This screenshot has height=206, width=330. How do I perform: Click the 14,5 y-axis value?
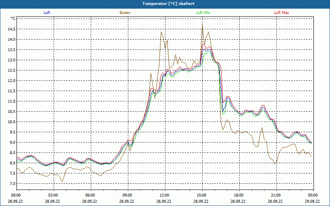coord(12,29)
